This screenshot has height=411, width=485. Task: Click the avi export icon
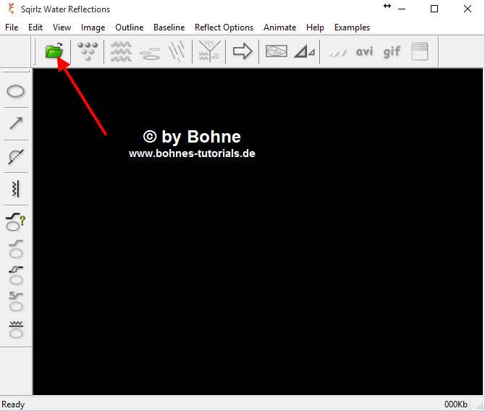pyautogui.click(x=364, y=52)
